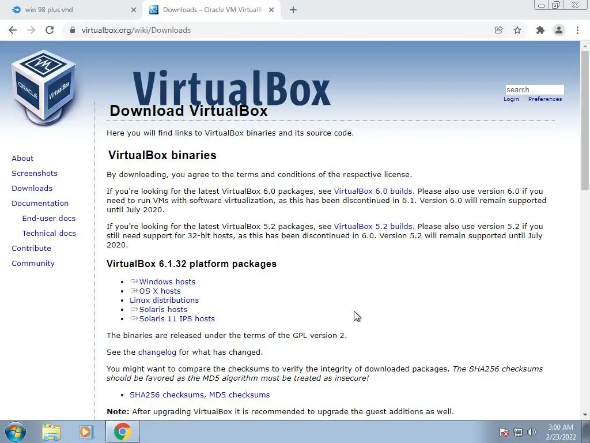This screenshot has height=443, width=590.
Task: Click the scrollbar down arrow
Action: pos(585,415)
